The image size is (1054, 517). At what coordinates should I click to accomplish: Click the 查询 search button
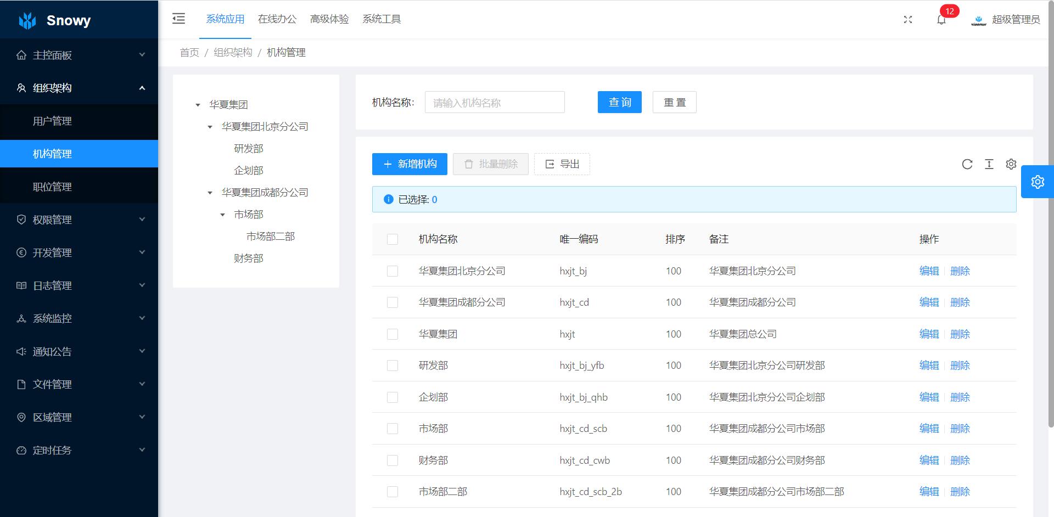[x=619, y=102]
